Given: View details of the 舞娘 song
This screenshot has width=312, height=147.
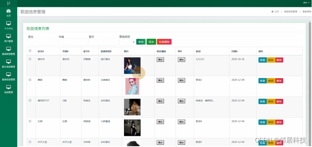Looking at the screenshot, I should [262, 81].
